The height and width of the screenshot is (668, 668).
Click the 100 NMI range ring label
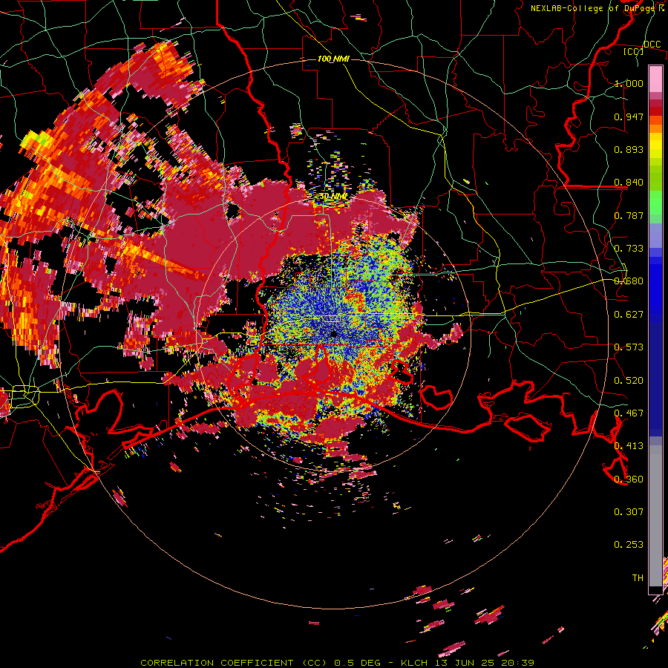pos(333,59)
